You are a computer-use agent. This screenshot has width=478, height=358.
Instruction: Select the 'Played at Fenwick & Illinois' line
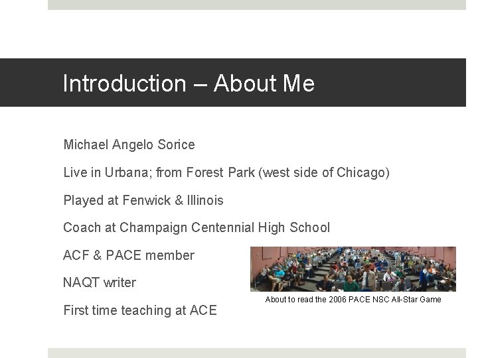tap(143, 200)
